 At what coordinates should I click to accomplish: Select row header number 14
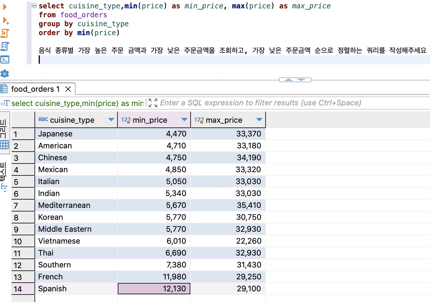pyautogui.click(x=23, y=289)
